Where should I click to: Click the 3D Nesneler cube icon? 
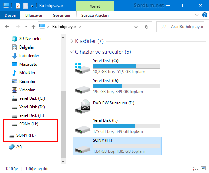click(x=15, y=39)
